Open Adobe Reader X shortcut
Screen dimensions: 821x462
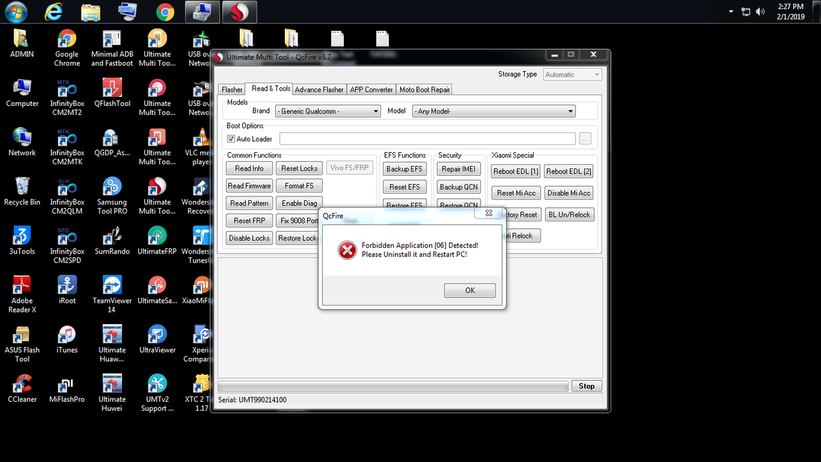point(22,295)
